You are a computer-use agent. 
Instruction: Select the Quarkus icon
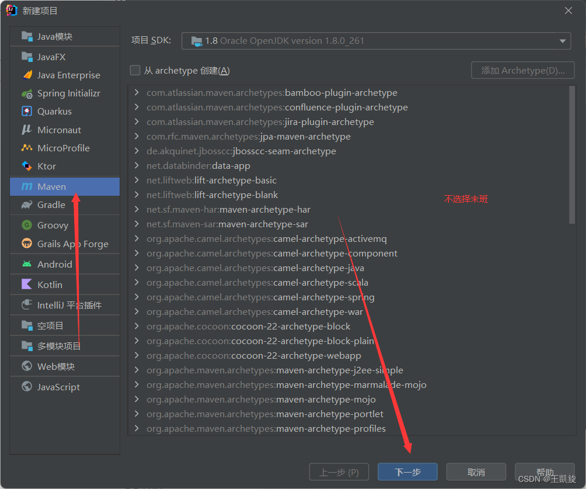(27, 111)
